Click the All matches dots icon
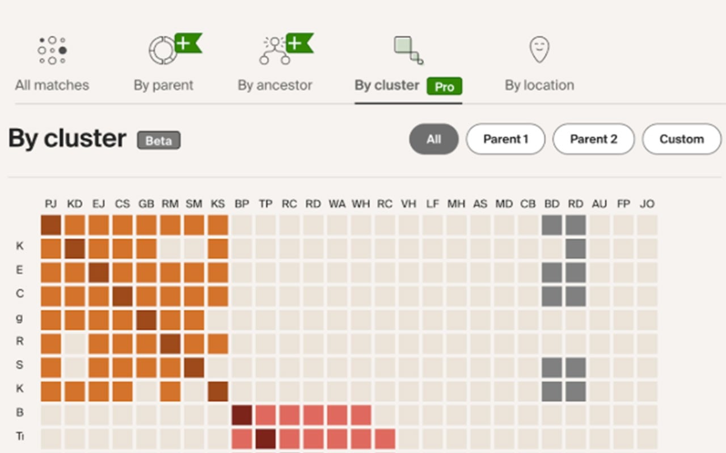The width and height of the screenshot is (726, 453). [x=52, y=50]
